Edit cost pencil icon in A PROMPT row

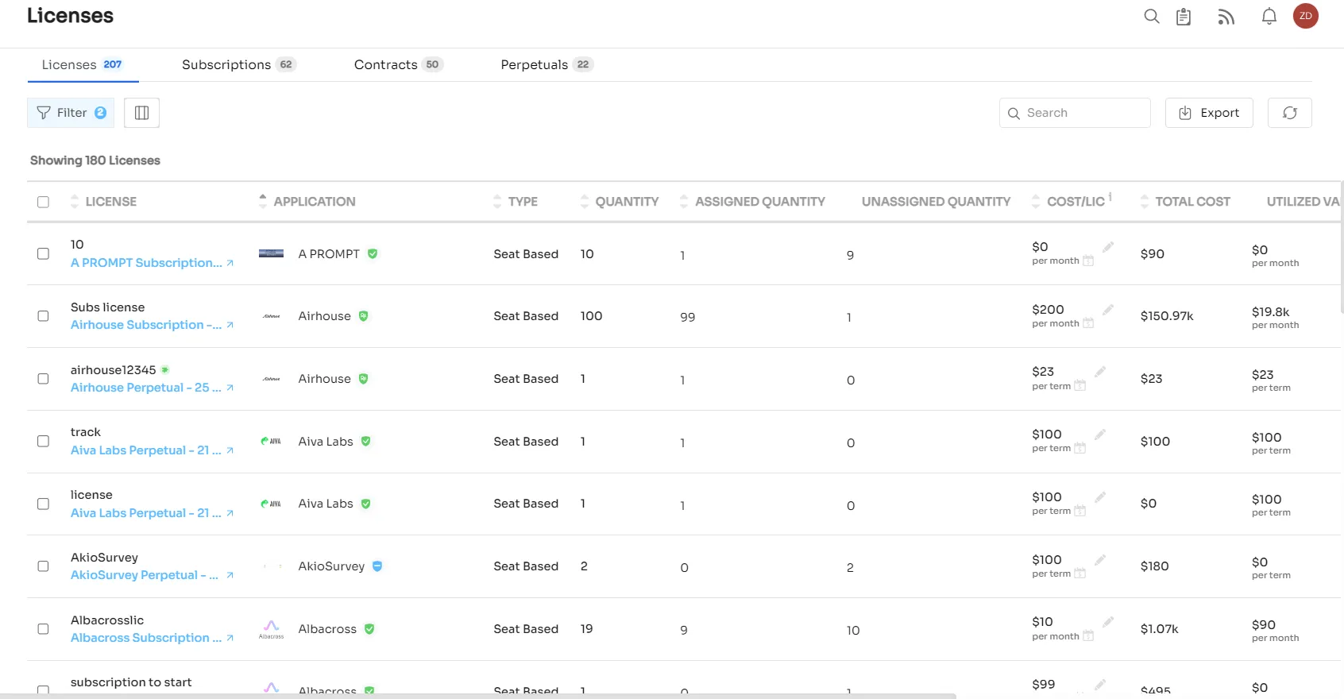[x=1107, y=247]
